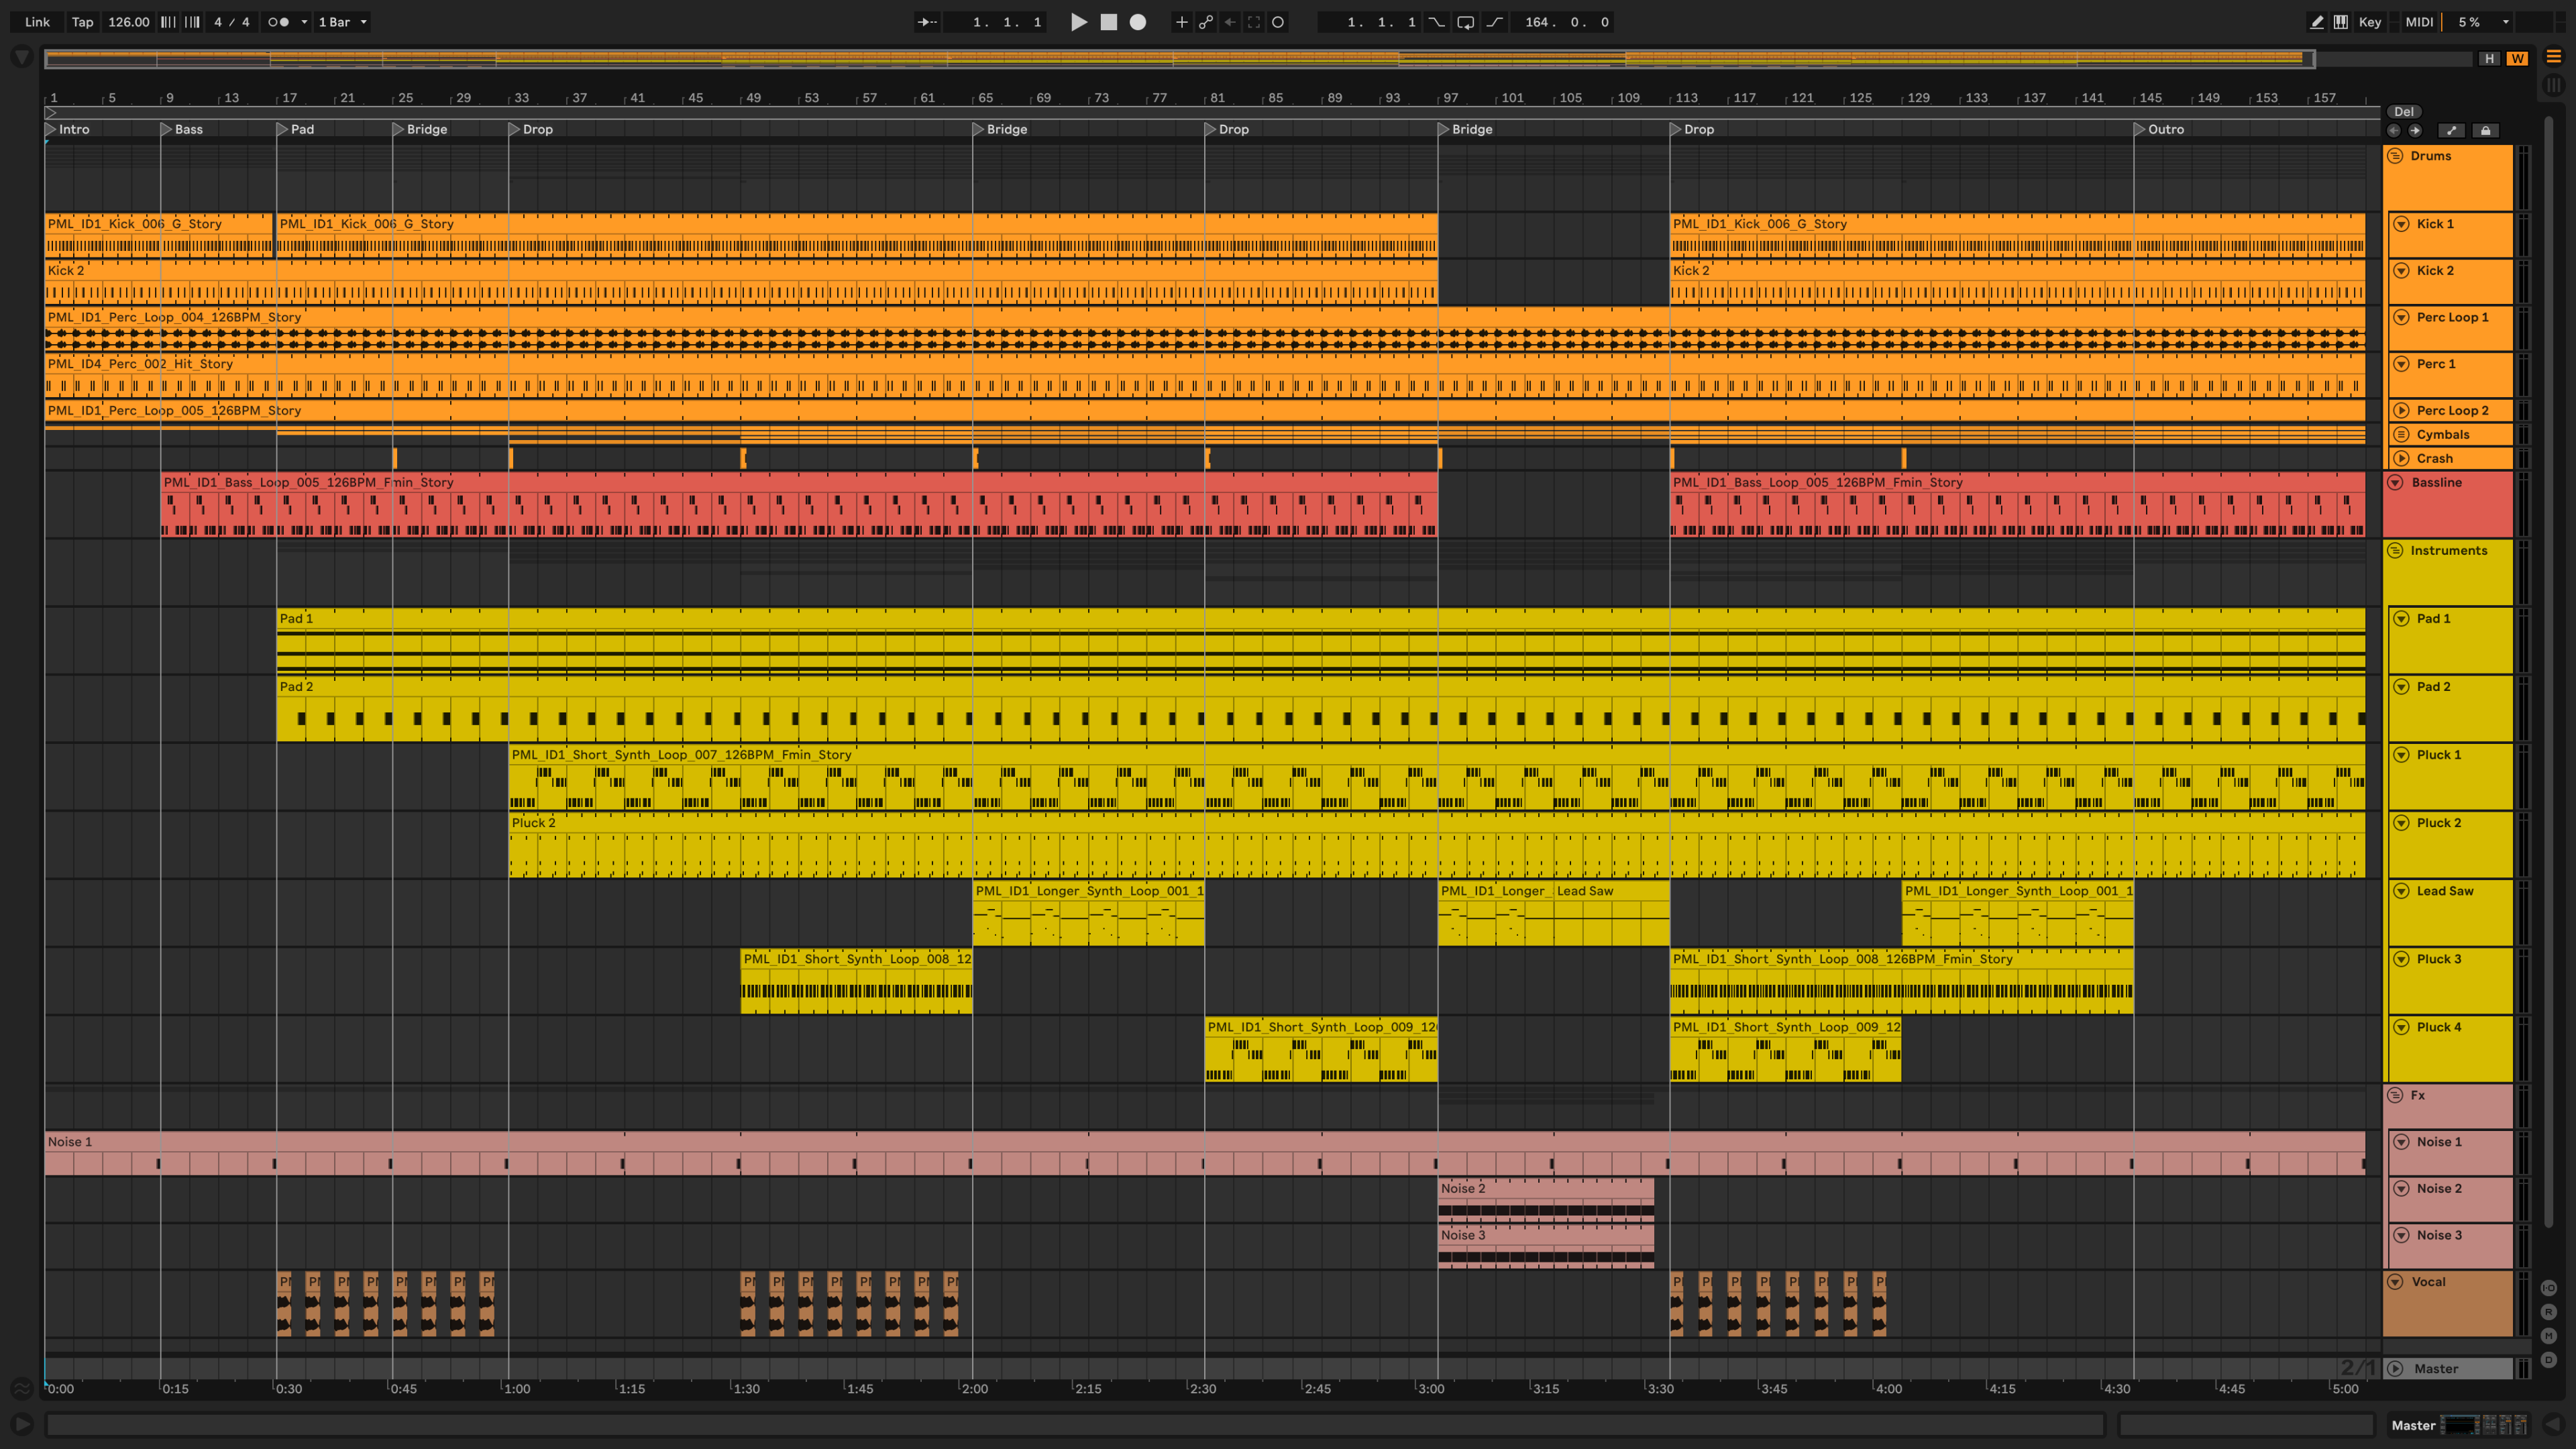Image resolution: width=2576 pixels, height=1449 pixels.
Task: Unfold the Kick 1 track
Action: click(2402, 224)
